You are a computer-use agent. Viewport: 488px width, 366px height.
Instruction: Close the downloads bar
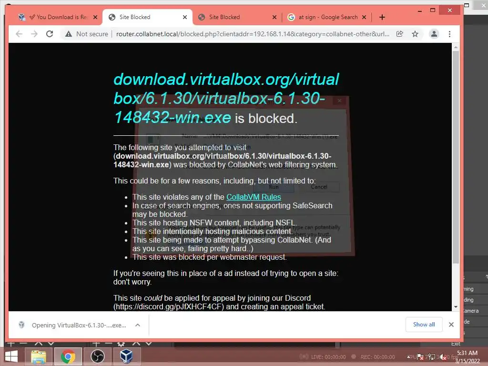pyautogui.click(x=451, y=325)
